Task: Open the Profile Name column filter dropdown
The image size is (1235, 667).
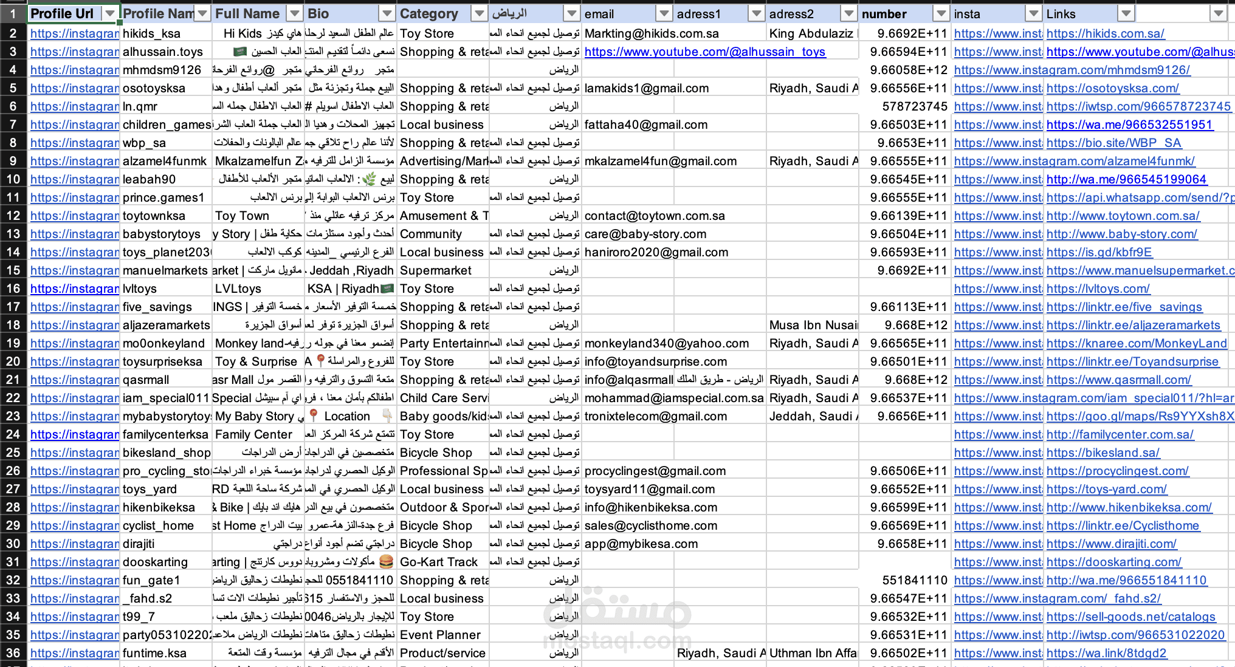Action: point(202,13)
